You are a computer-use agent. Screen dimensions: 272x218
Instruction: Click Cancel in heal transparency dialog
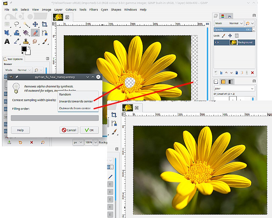69,130
